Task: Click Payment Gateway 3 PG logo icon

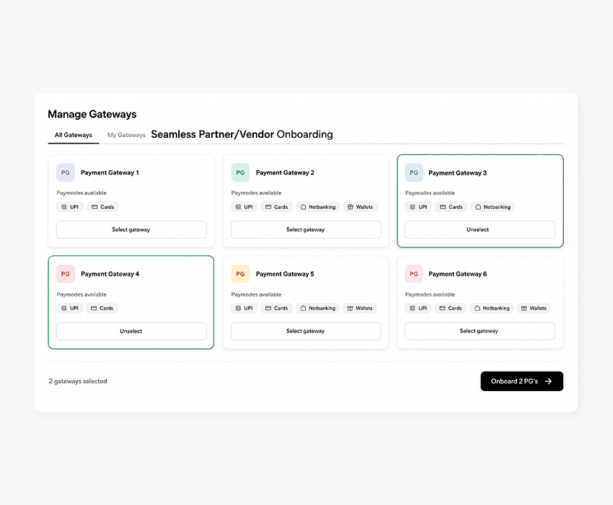Action: [x=414, y=172]
